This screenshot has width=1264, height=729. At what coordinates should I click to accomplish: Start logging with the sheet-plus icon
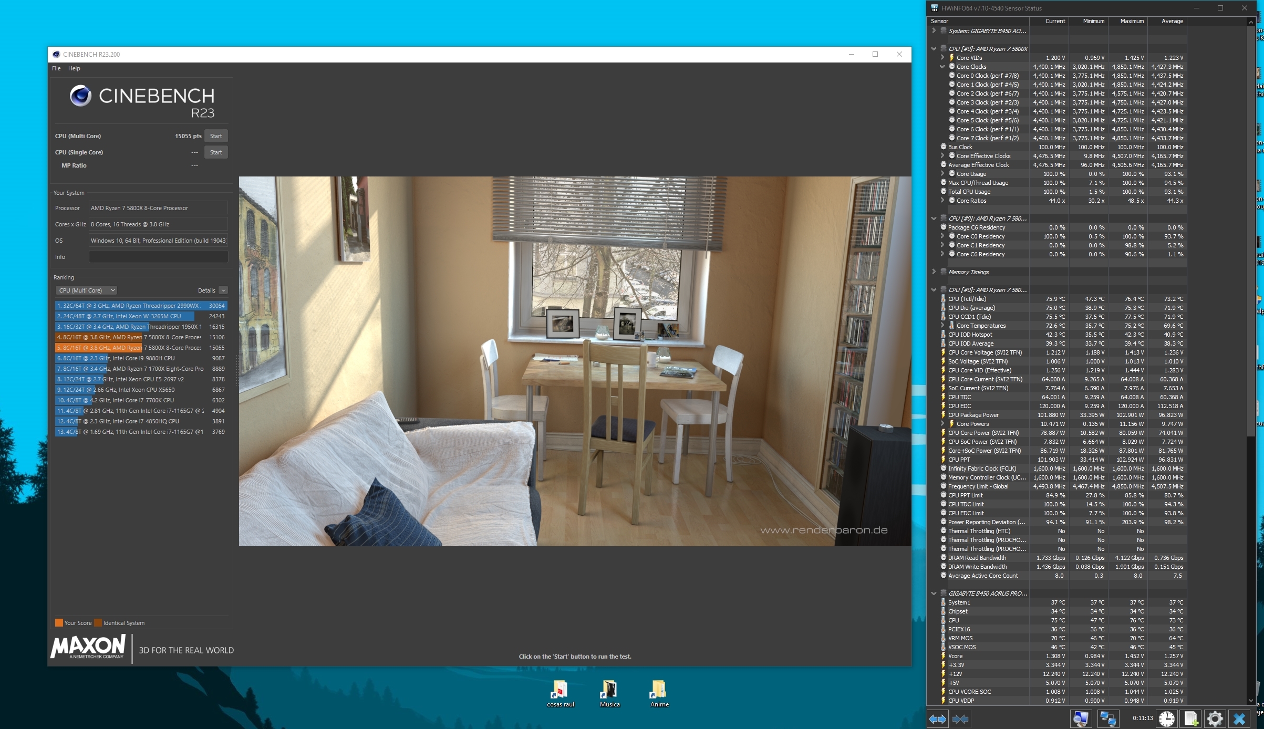(x=1191, y=718)
